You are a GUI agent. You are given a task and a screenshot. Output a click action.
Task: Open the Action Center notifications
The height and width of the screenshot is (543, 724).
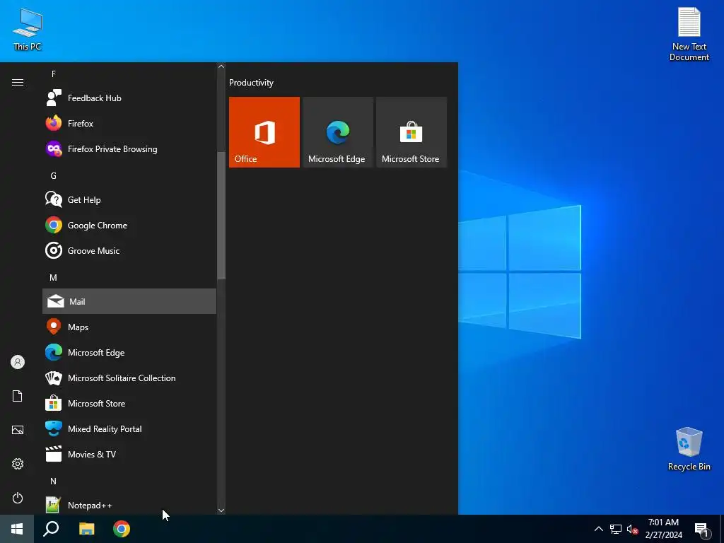[x=702, y=529]
